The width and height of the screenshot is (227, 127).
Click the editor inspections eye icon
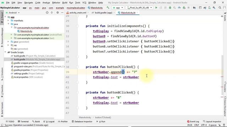(222, 16)
